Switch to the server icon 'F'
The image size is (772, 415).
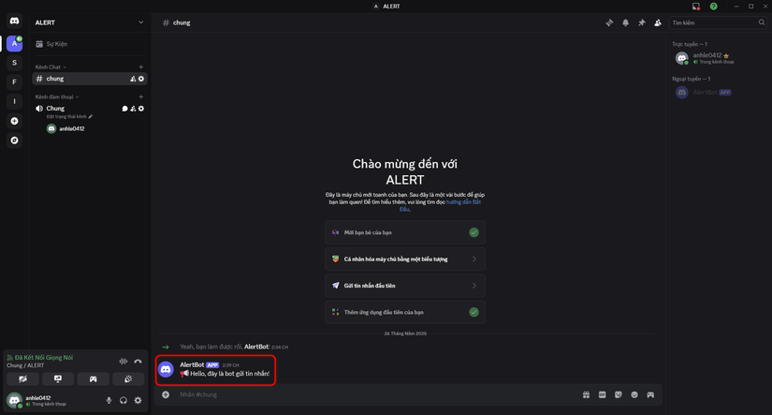[x=14, y=82]
